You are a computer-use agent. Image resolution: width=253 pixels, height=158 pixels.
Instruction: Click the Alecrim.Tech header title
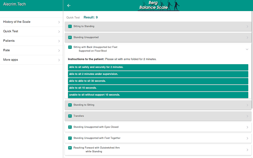14,4
